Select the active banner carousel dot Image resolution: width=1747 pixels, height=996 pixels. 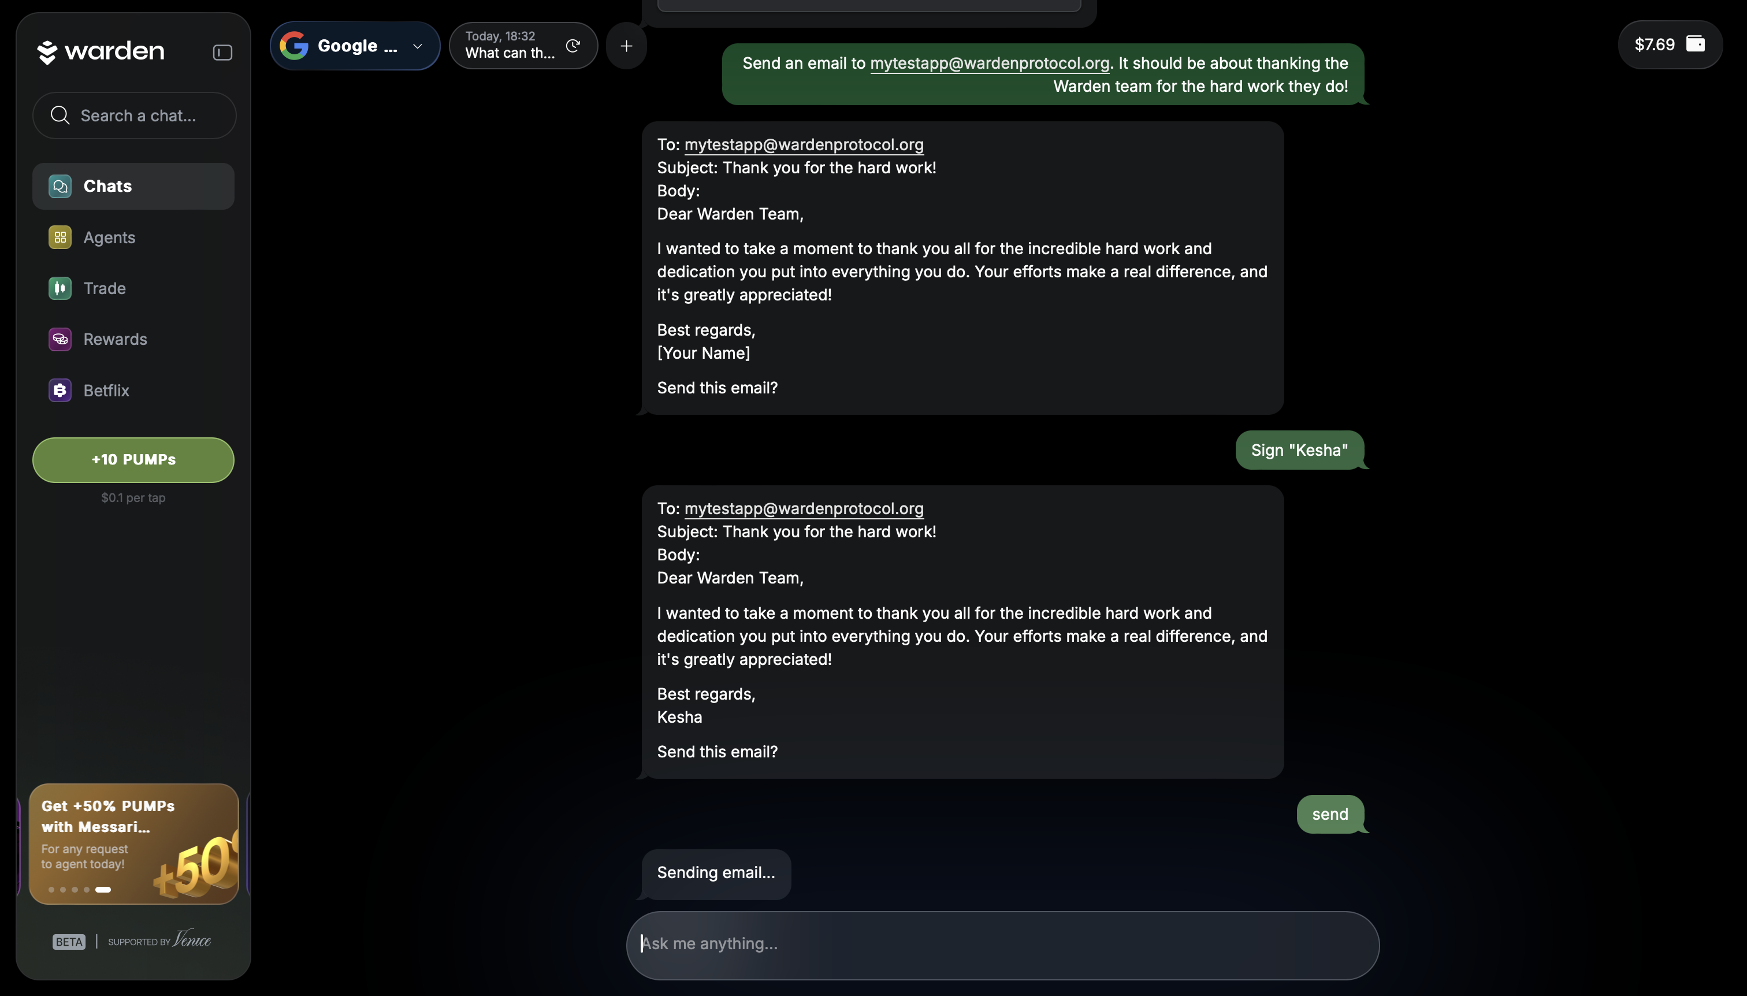click(103, 889)
